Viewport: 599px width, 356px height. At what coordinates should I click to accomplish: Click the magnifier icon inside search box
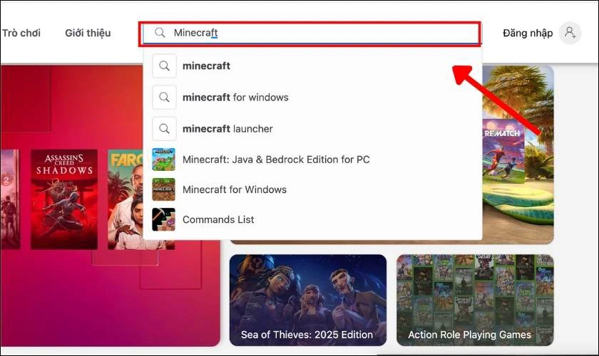[x=160, y=33]
